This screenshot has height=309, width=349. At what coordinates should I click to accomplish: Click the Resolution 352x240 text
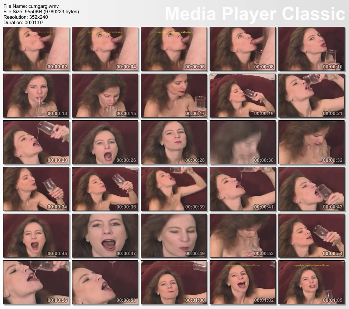point(25,17)
